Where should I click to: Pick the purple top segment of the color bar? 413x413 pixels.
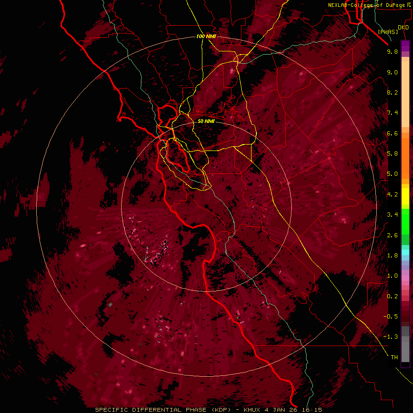(405, 46)
